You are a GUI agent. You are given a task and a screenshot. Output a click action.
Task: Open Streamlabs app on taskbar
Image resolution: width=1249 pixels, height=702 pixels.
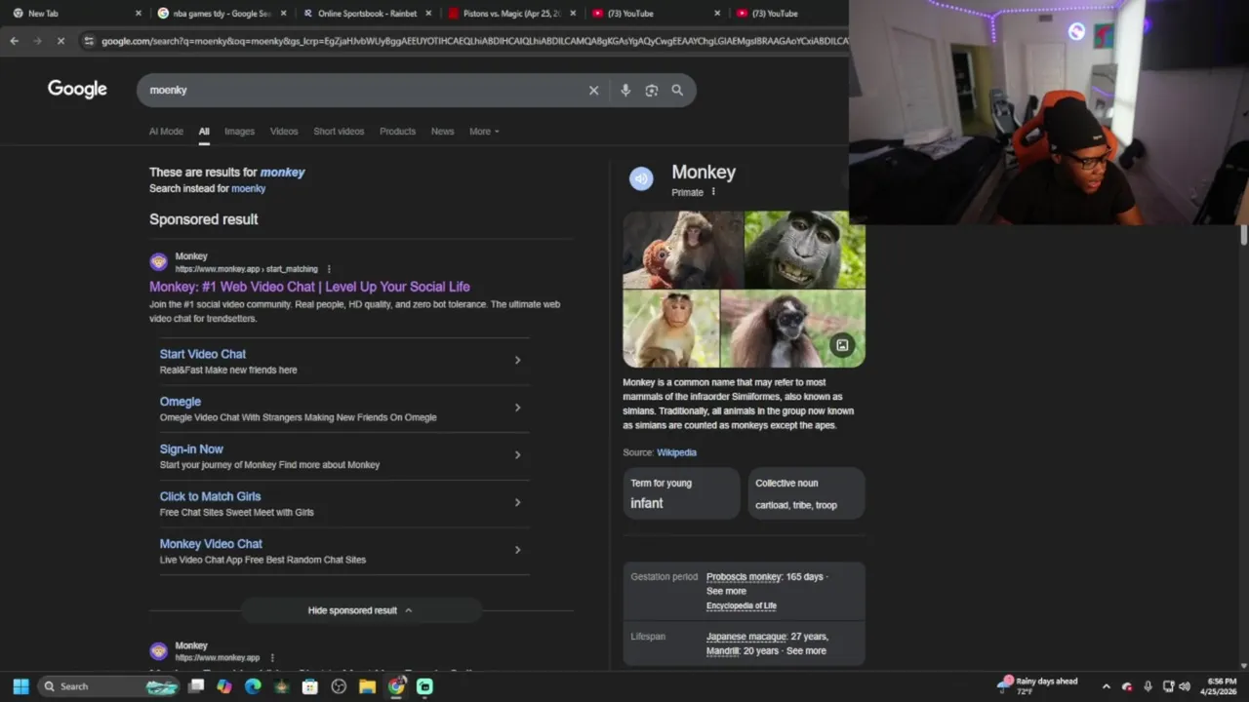424,686
